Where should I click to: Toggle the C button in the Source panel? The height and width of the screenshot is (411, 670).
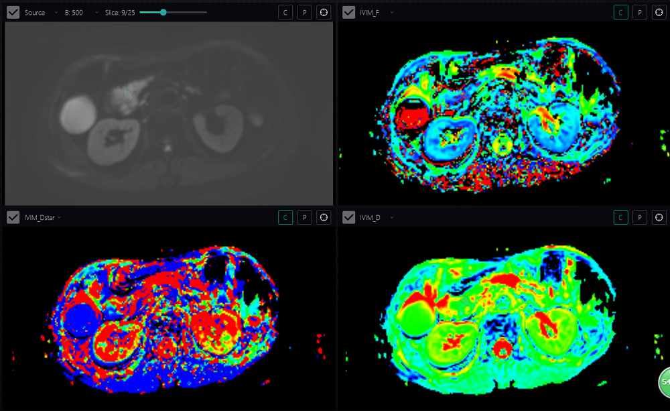(285, 13)
